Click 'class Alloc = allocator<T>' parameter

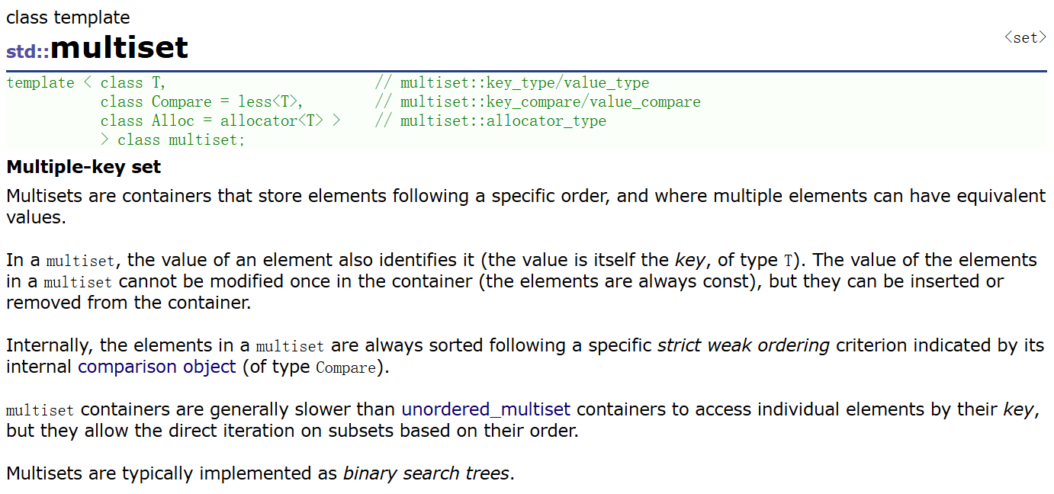[220, 121]
